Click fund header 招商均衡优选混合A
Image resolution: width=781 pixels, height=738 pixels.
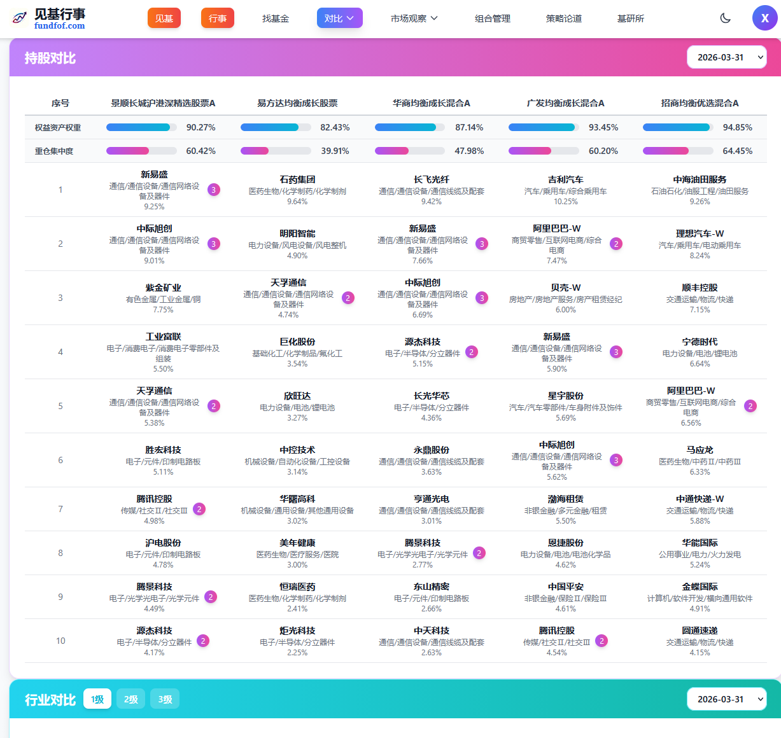point(700,103)
